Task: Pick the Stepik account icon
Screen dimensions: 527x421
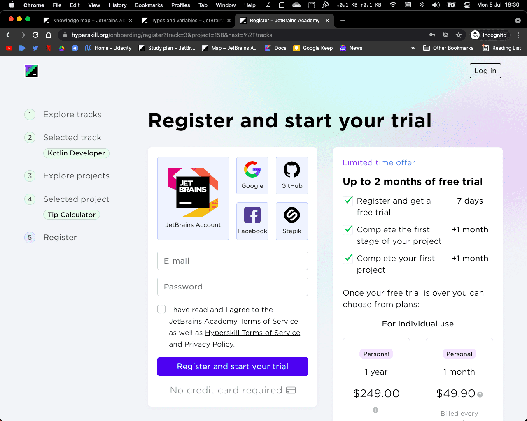Action: tap(292, 221)
